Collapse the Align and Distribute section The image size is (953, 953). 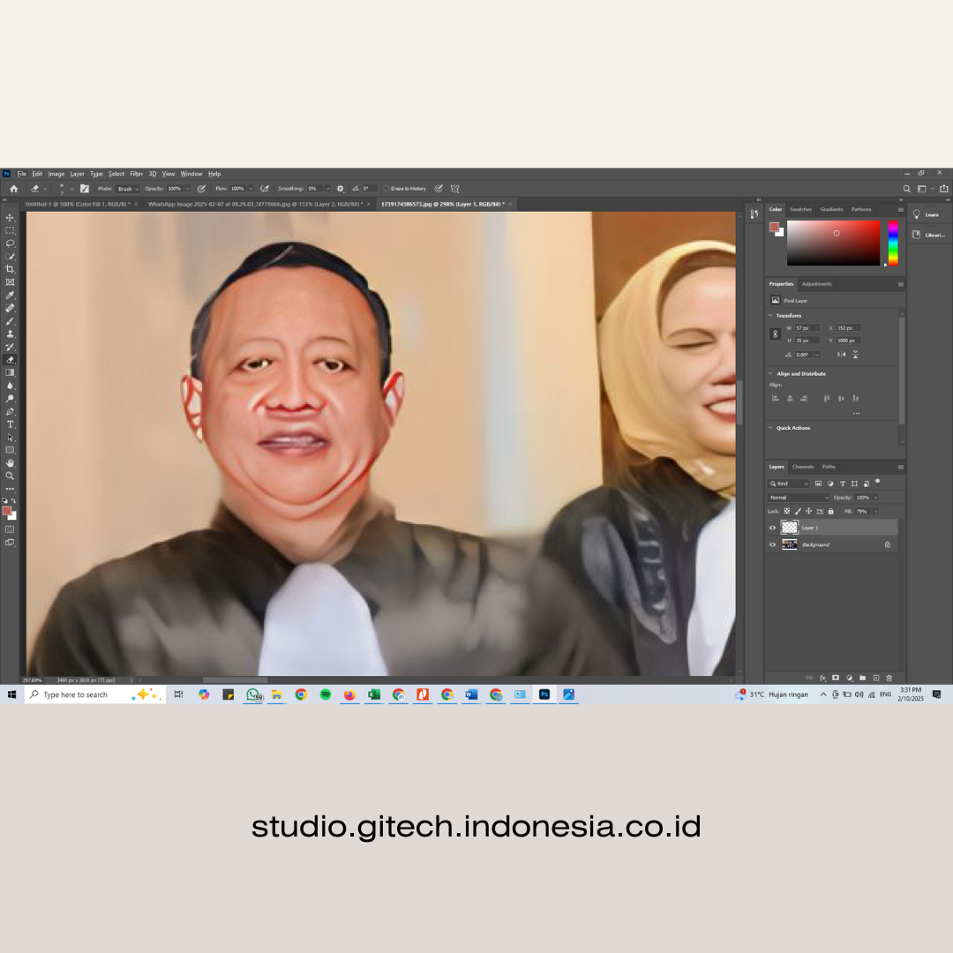pos(770,373)
